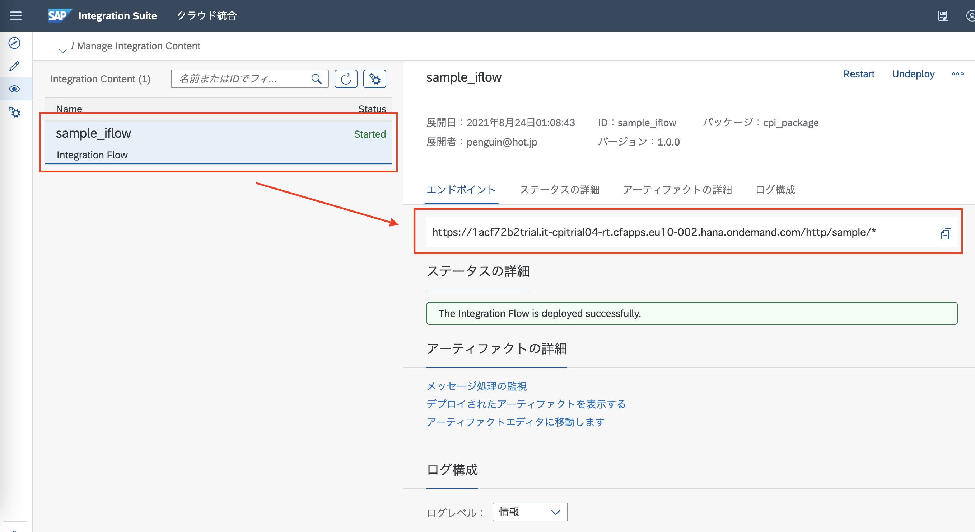This screenshot has width=975, height=532.
Task: Open the Discover compass icon in sidebar
Action: click(x=14, y=43)
